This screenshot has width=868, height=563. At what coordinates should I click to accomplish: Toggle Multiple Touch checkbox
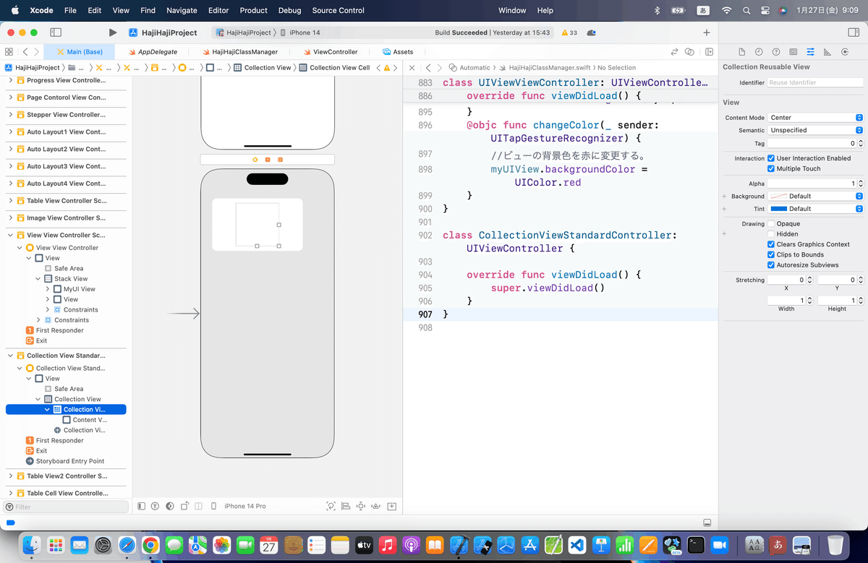tap(771, 168)
